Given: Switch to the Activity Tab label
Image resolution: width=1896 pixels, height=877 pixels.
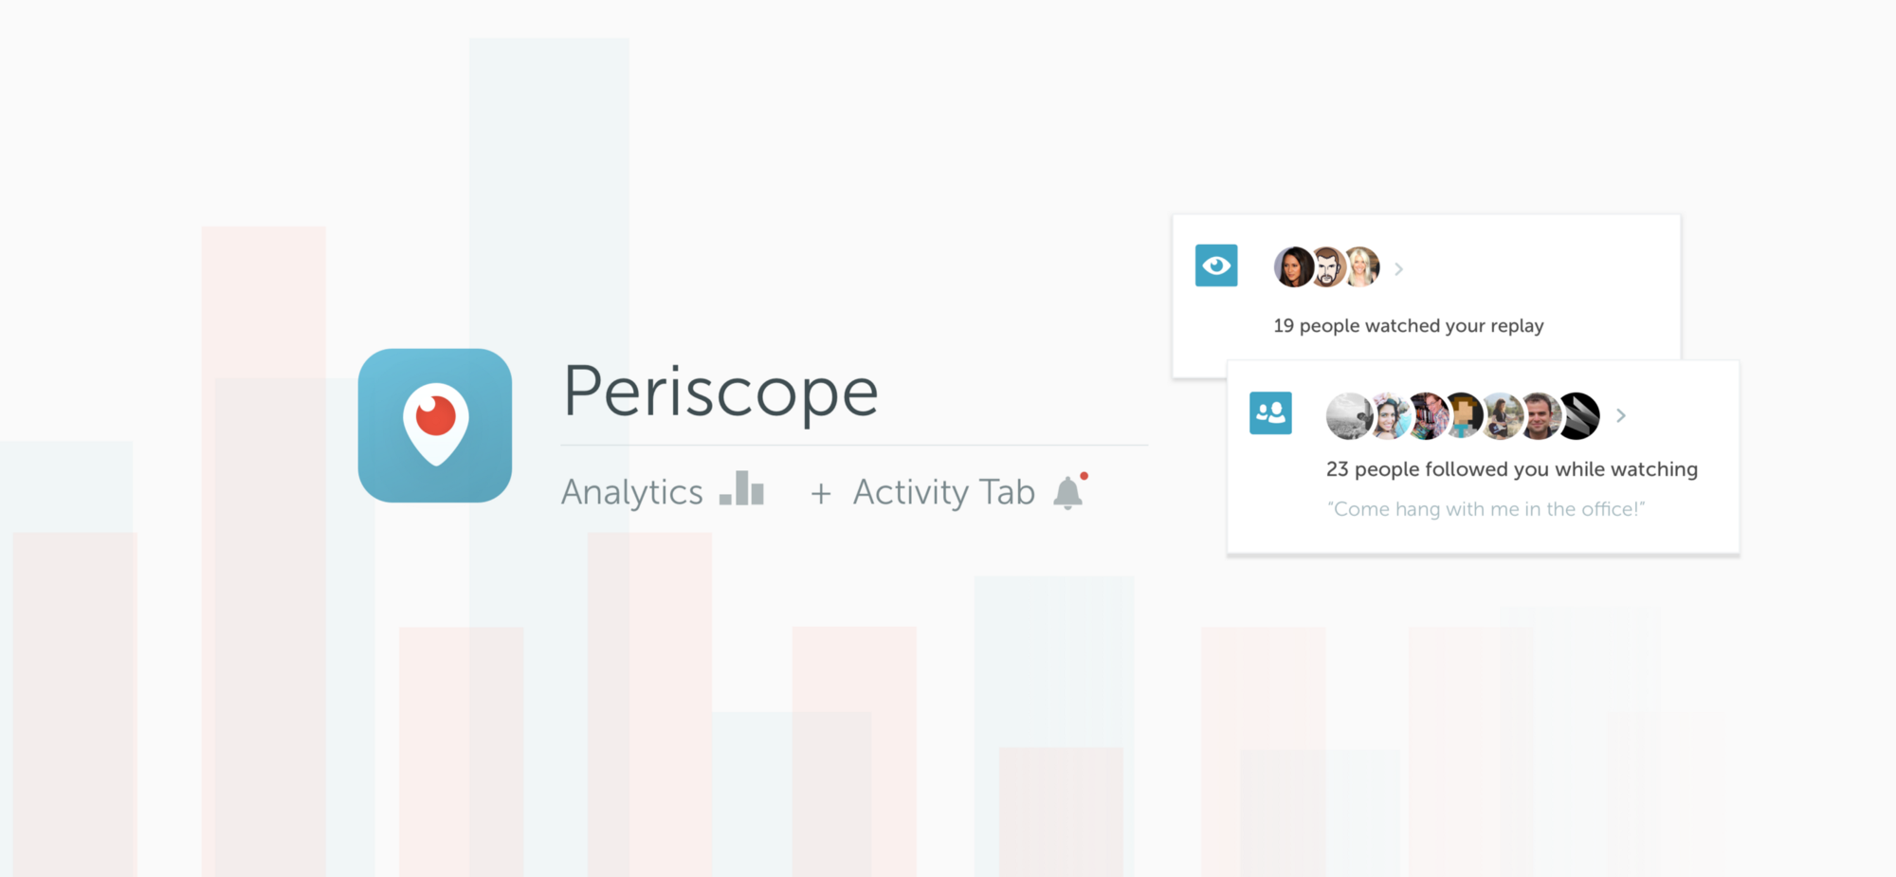Looking at the screenshot, I should point(943,492).
